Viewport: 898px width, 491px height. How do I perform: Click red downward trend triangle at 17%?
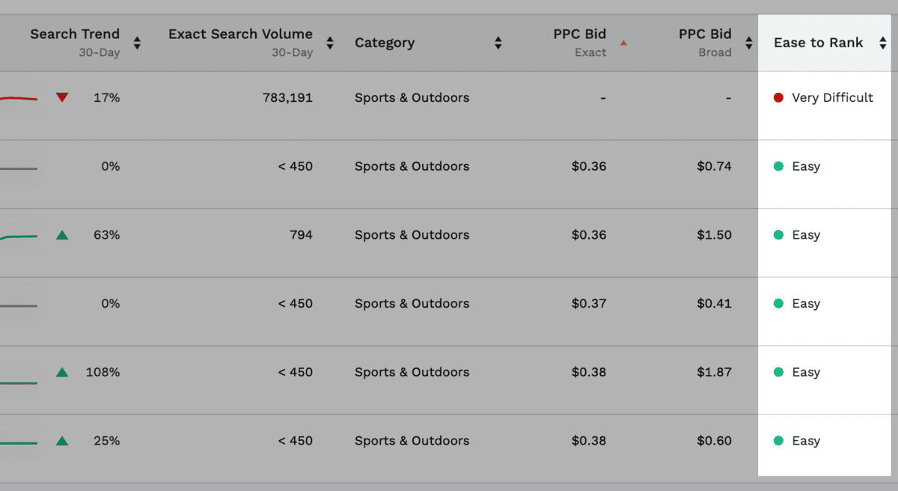click(62, 97)
